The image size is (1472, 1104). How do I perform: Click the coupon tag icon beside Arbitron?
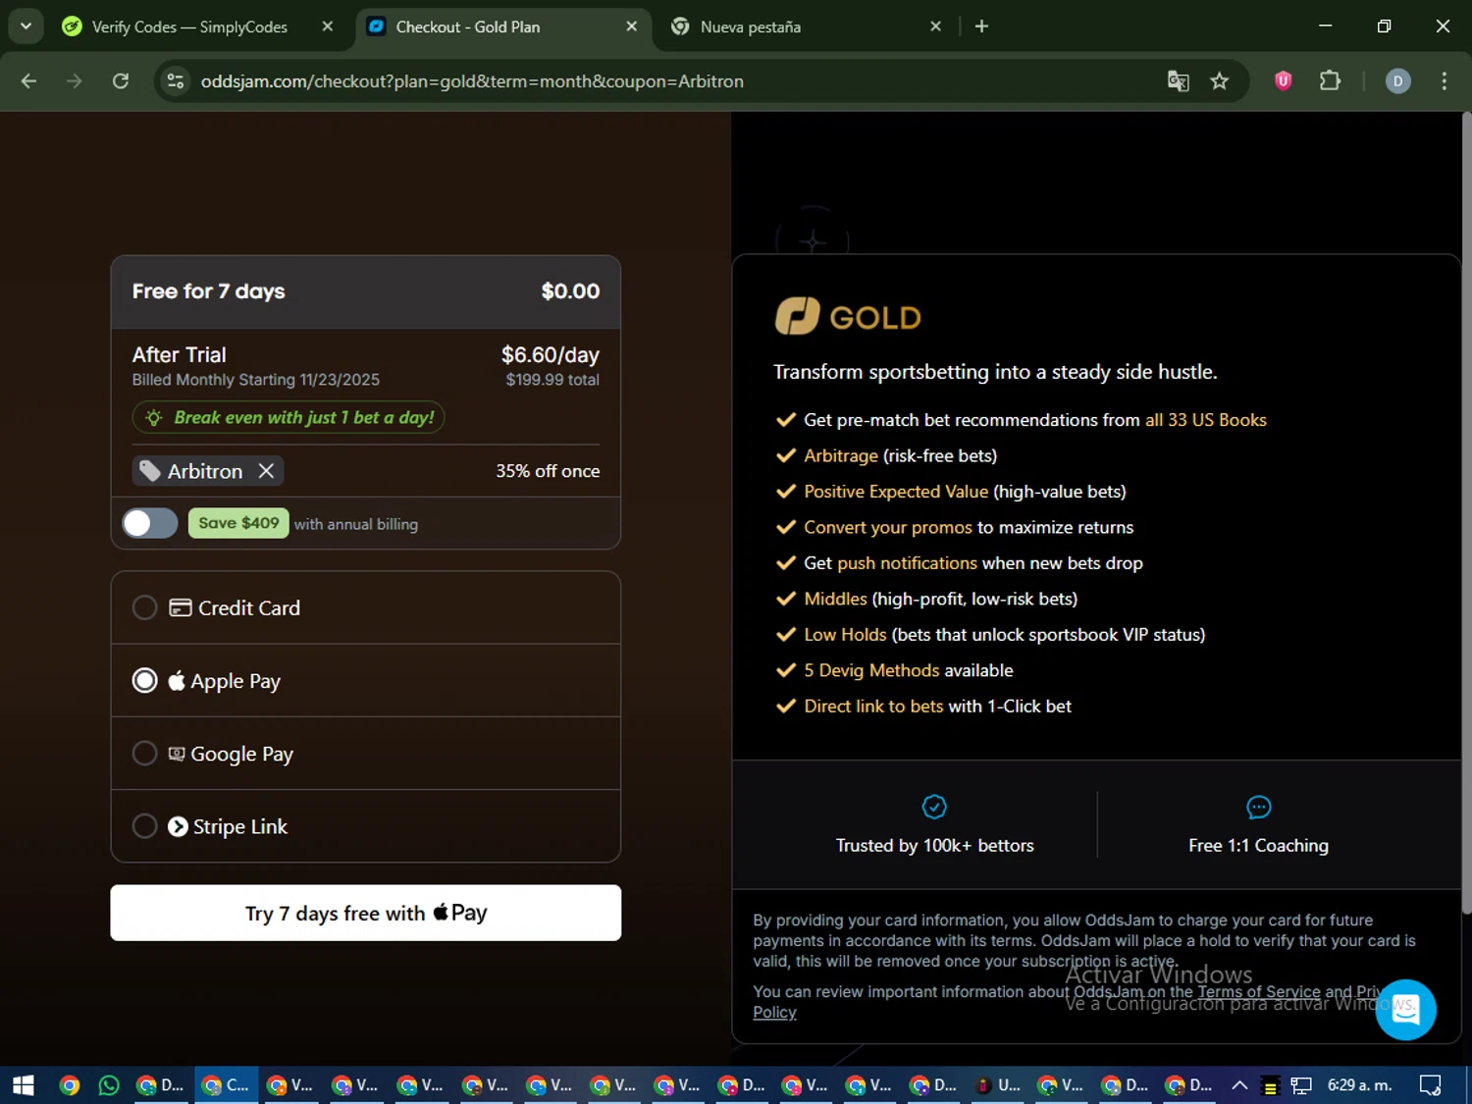point(149,471)
